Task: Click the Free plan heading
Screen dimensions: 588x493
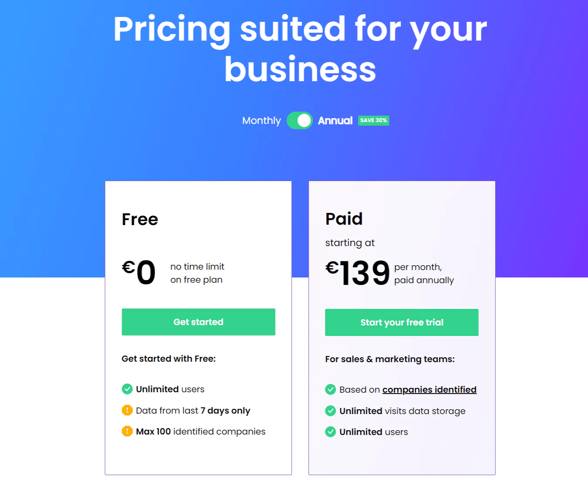Action: [x=140, y=219]
